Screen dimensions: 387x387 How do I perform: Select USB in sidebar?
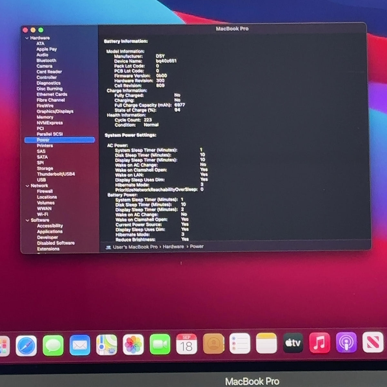(41, 180)
